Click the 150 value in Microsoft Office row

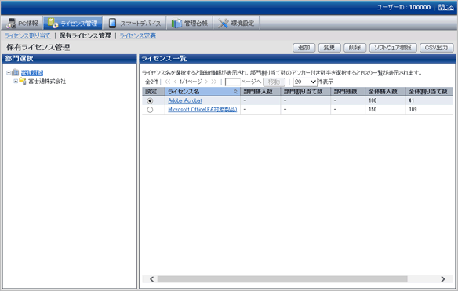tap(373, 110)
